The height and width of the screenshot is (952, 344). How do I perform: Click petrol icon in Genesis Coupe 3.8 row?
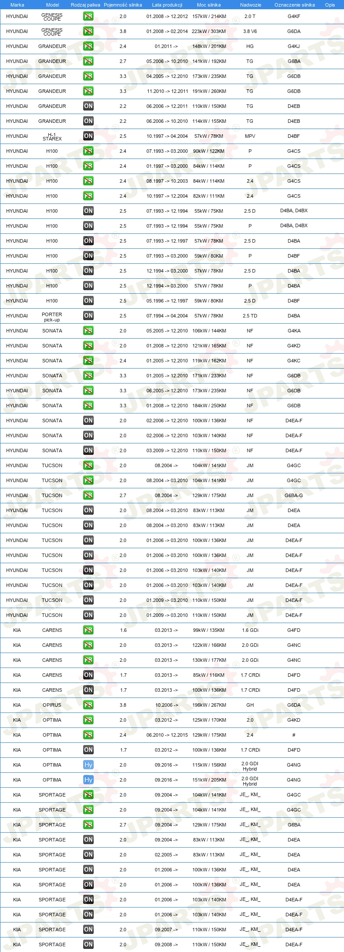coord(88,31)
